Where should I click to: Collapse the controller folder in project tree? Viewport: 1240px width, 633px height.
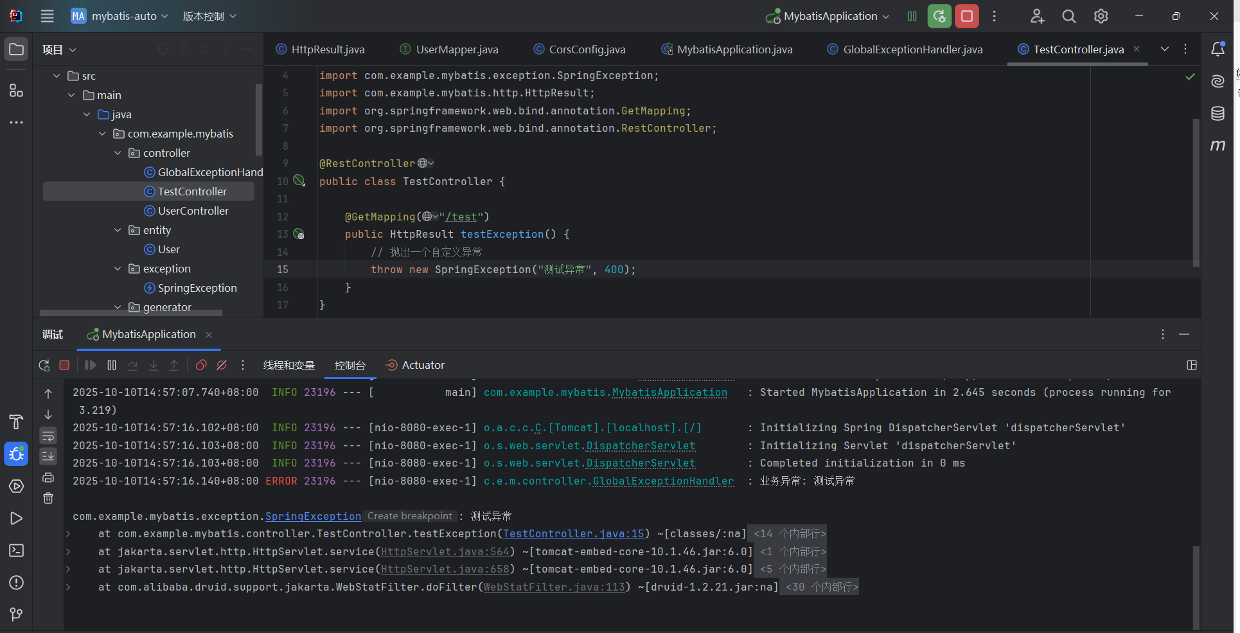[x=118, y=153]
